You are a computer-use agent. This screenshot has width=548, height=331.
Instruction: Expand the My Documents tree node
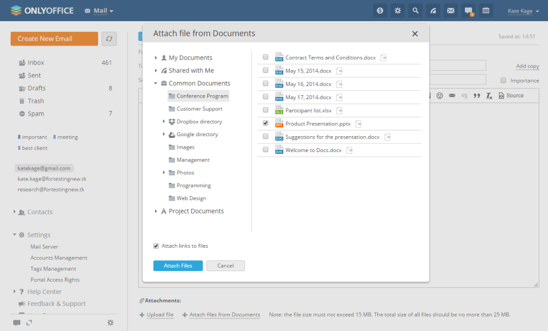156,58
